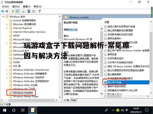Expand the Windows Defender 攻击防护 node
The width and height of the screenshot is (153, 114).
(x=7, y=78)
